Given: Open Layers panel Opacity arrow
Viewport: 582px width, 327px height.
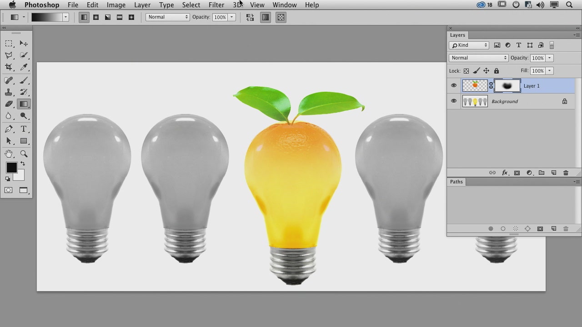Looking at the screenshot, I should (549, 58).
